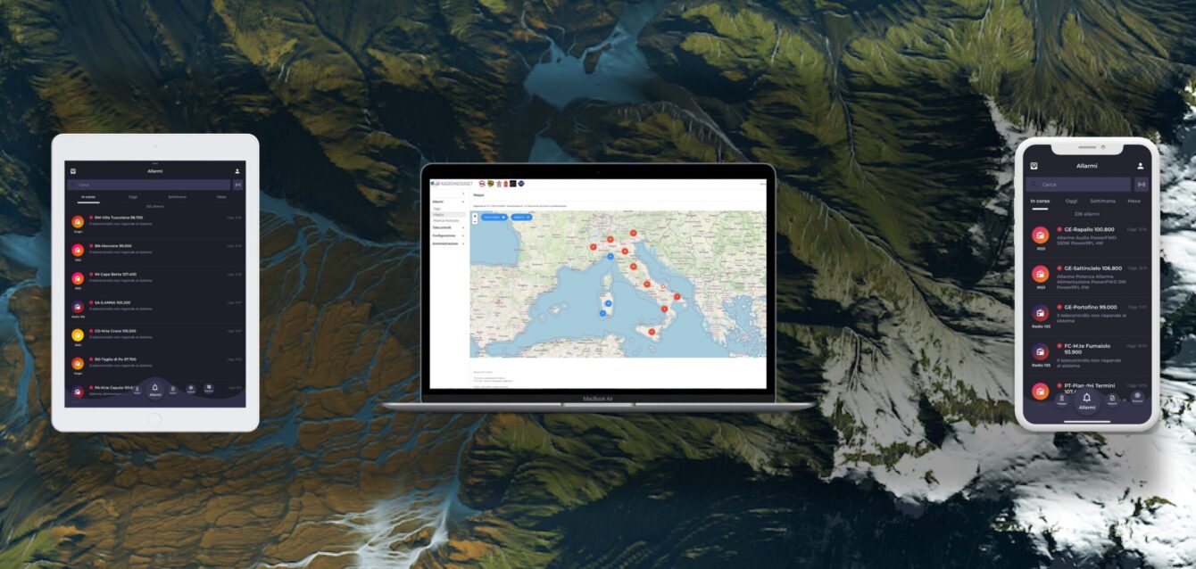Tap the RDS station icon for GE-Rapallo
Image resolution: width=1196 pixels, height=569 pixels.
(1040, 235)
